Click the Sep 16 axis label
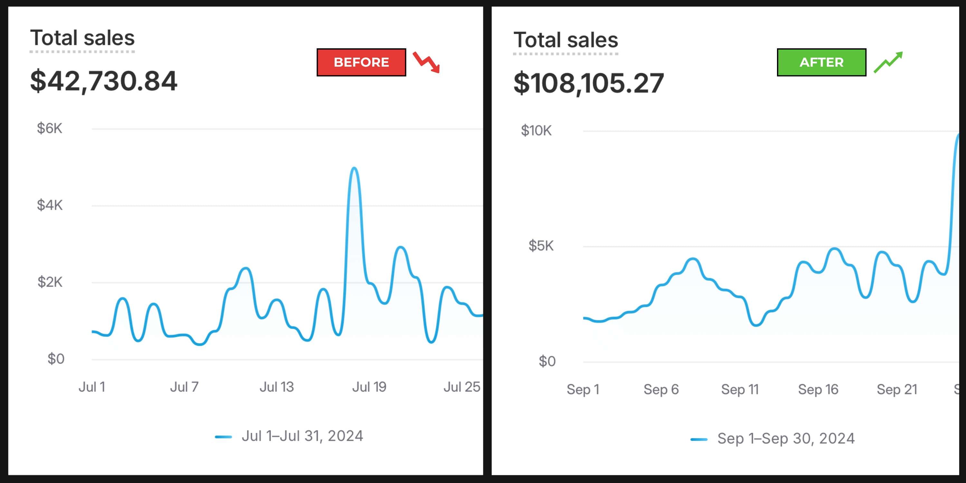 click(818, 389)
